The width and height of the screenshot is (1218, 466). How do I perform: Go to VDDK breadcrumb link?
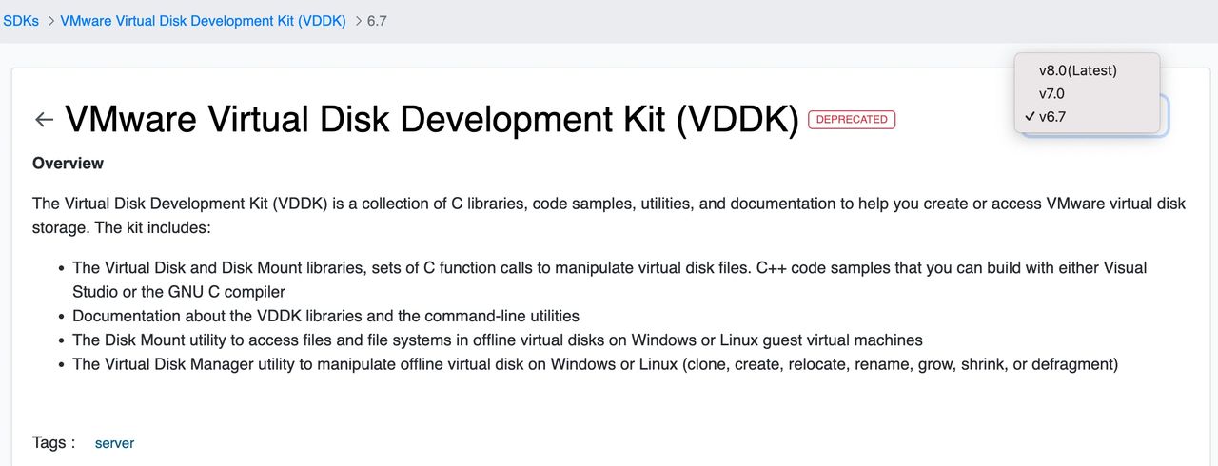pos(203,20)
